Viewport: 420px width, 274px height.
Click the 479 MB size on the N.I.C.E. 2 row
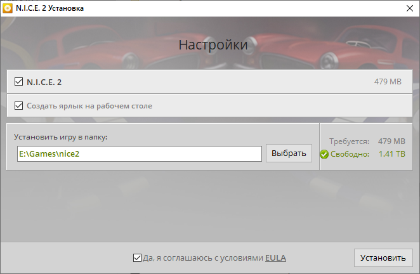tap(388, 82)
